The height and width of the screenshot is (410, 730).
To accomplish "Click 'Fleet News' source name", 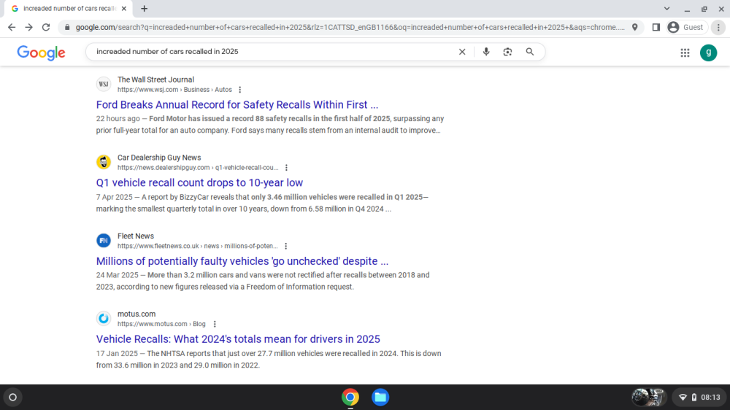I will [x=136, y=236].
